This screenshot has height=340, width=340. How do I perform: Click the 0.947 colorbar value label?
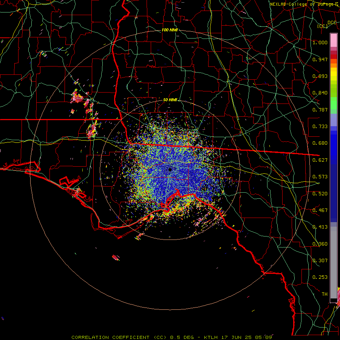pyautogui.click(x=320, y=59)
